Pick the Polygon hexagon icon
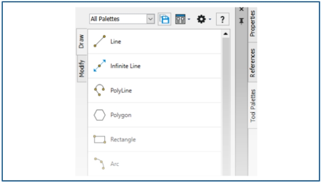Image resolution: width=324 pixels, height=184 pixels. tap(100, 115)
